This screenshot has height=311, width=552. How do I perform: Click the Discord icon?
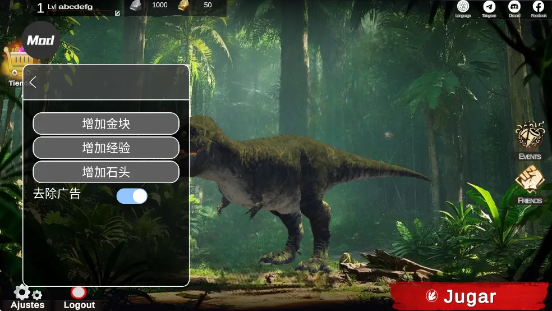pos(514,7)
